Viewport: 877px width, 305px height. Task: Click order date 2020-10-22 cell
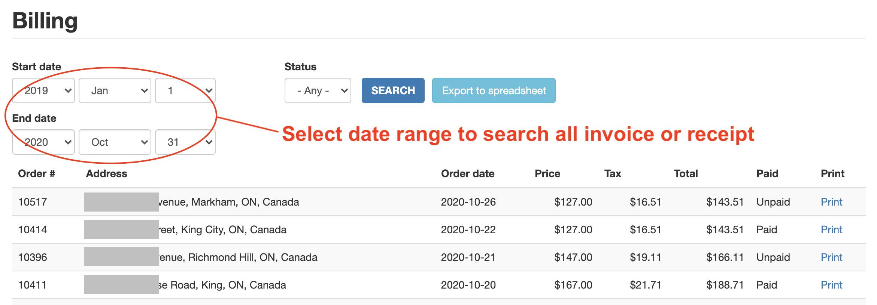(468, 229)
